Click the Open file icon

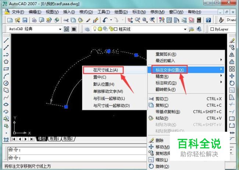[18, 20]
